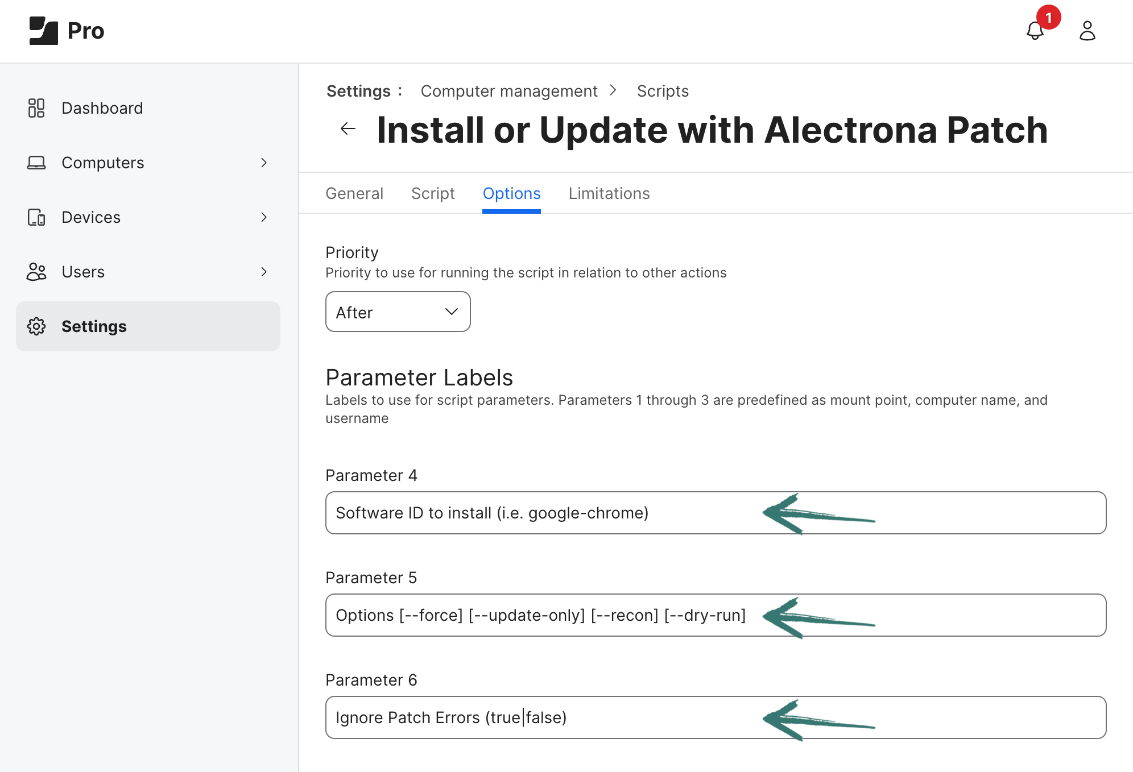Open the notifications bell
This screenshot has width=1133, height=772.
click(1035, 31)
